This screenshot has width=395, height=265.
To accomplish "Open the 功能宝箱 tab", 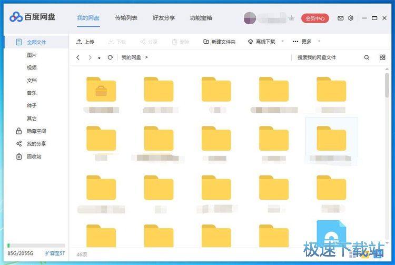I will 201,18.
